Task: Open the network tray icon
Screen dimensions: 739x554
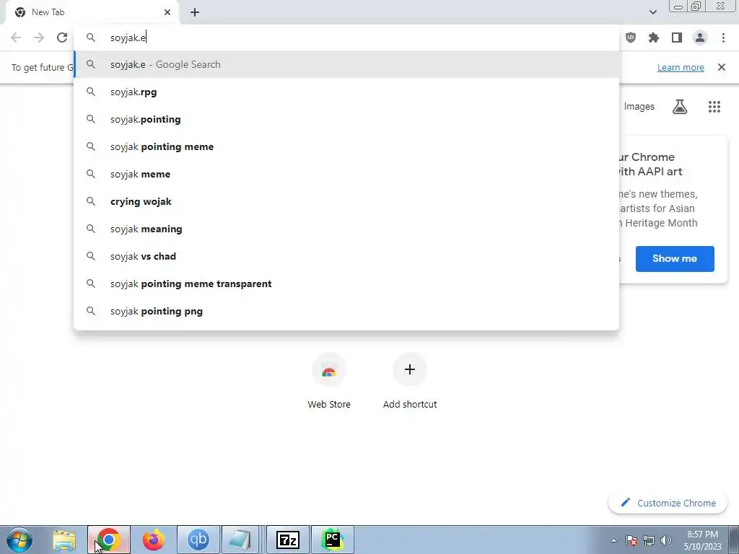Action: (x=649, y=540)
